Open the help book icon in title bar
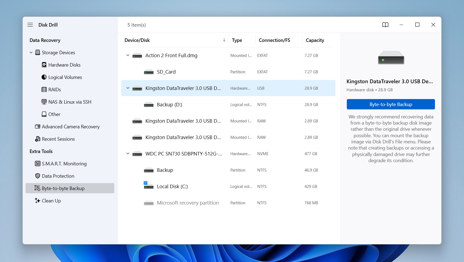464x262 pixels. point(385,25)
